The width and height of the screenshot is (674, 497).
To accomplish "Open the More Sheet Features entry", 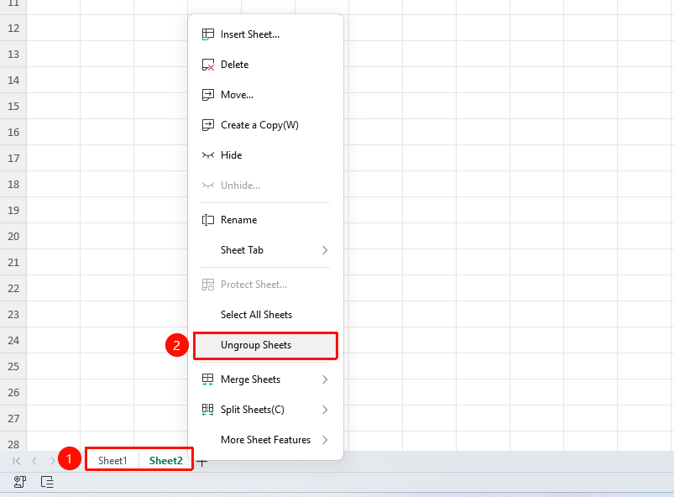I will 265,440.
